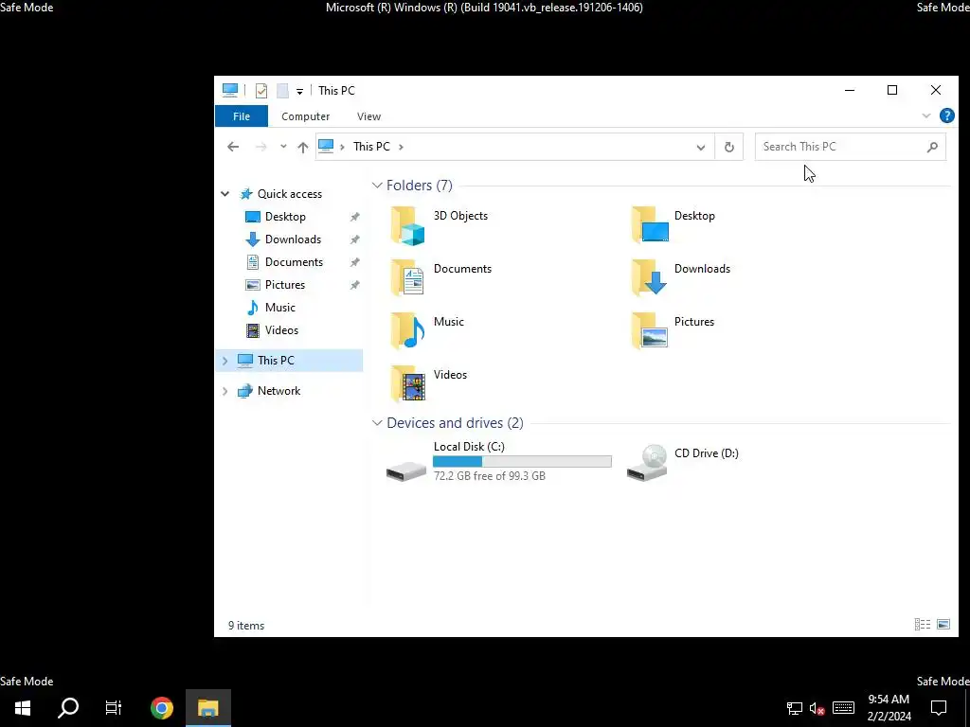Viewport: 970px width, 727px height.
Task: Open the Videos folder in Folders section
Action: coord(407,384)
